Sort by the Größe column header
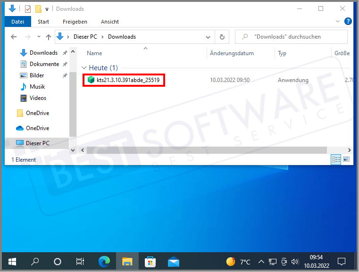 coord(342,53)
